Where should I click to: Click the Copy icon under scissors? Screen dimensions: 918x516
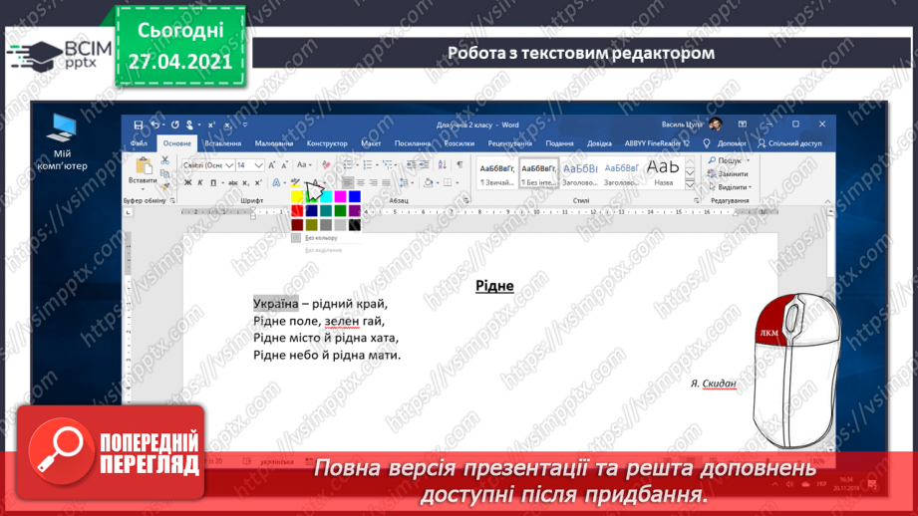tap(165, 173)
